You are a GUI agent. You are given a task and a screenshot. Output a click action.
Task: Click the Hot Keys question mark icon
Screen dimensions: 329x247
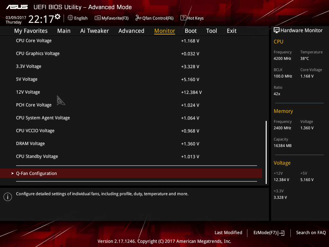[x=183, y=18]
